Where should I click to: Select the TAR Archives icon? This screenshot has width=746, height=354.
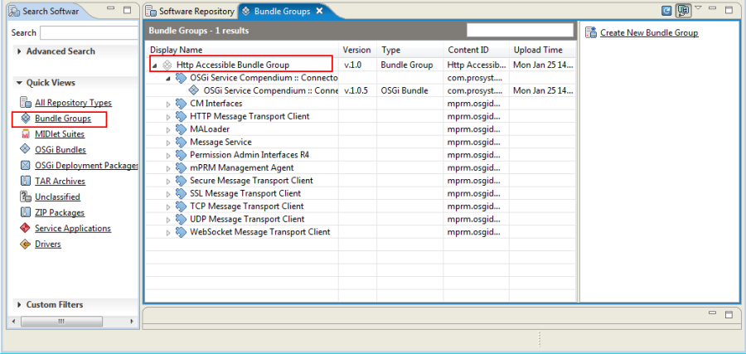25,182
